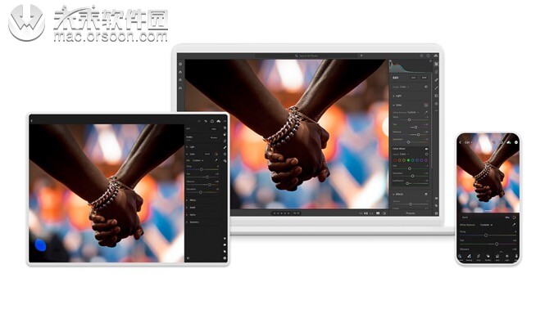Select the white balance eyedropper on the phone
Viewport: 554px width, 323px height.
[x=514, y=225]
